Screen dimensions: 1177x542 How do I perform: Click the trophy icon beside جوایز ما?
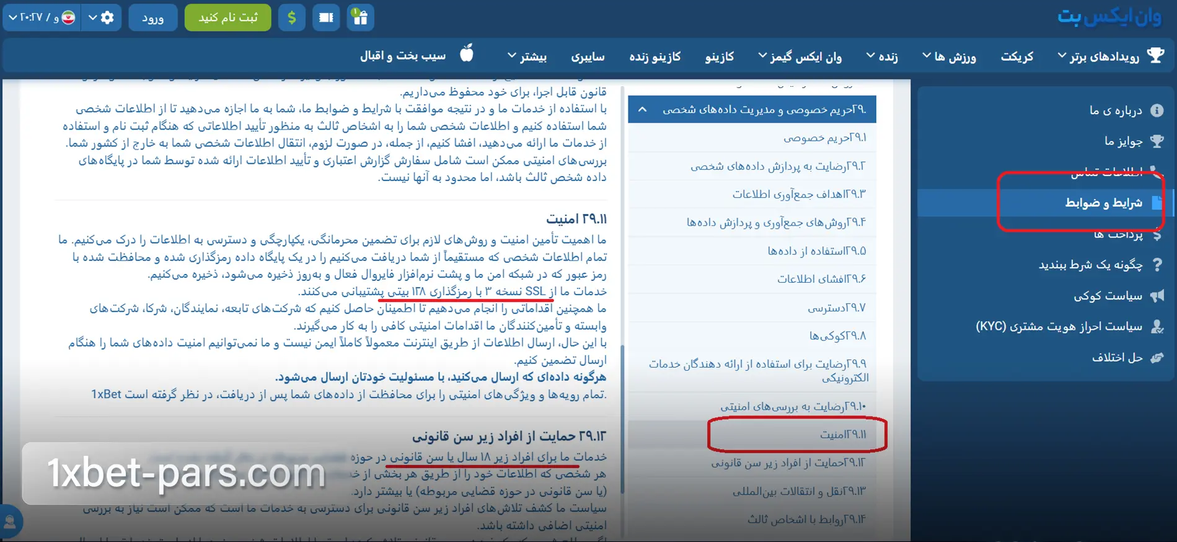coord(1157,141)
